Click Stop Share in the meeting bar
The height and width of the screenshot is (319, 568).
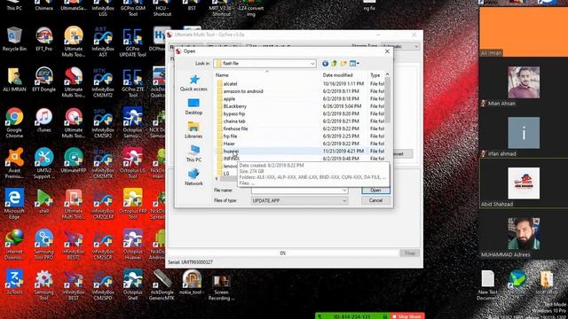tap(406, 316)
